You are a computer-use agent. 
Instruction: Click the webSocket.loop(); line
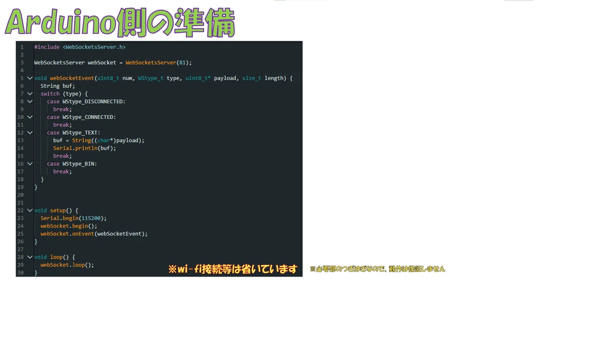tap(68, 265)
